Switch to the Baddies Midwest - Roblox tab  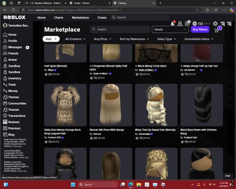coord(46,3)
